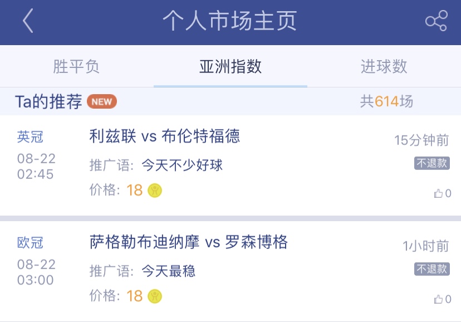Screen dimensions: 461x322
Task: Tap the 不退款 tag on the 欧冠 match
Action: pos(431,269)
